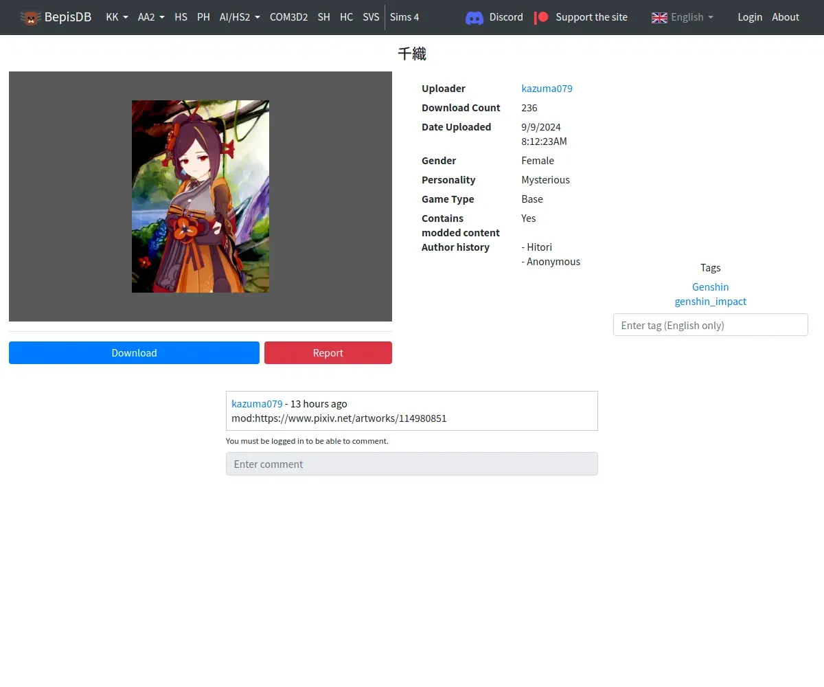Image resolution: width=824 pixels, height=687 pixels.
Task: Click the upload date 9/9/2024
Action: [541, 127]
